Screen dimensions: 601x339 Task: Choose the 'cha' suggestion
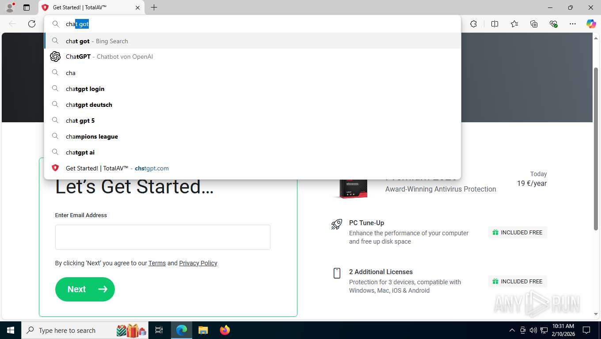(x=253, y=73)
